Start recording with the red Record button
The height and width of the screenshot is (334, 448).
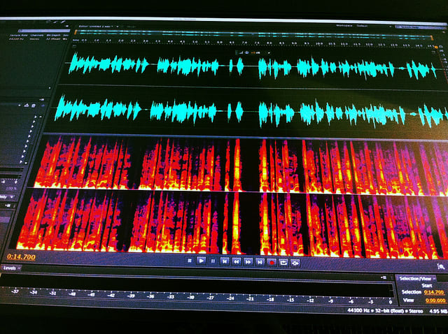(x=272, y=262)
